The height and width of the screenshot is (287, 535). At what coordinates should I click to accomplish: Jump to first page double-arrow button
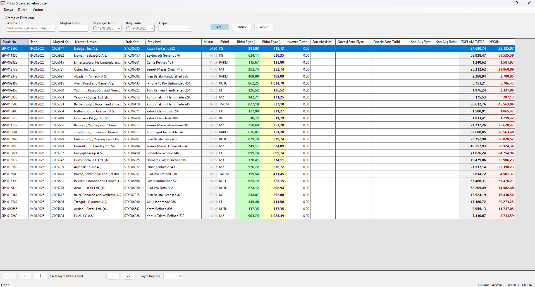9,276
